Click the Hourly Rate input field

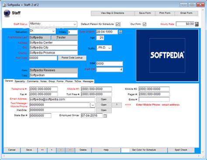[185, 24]
